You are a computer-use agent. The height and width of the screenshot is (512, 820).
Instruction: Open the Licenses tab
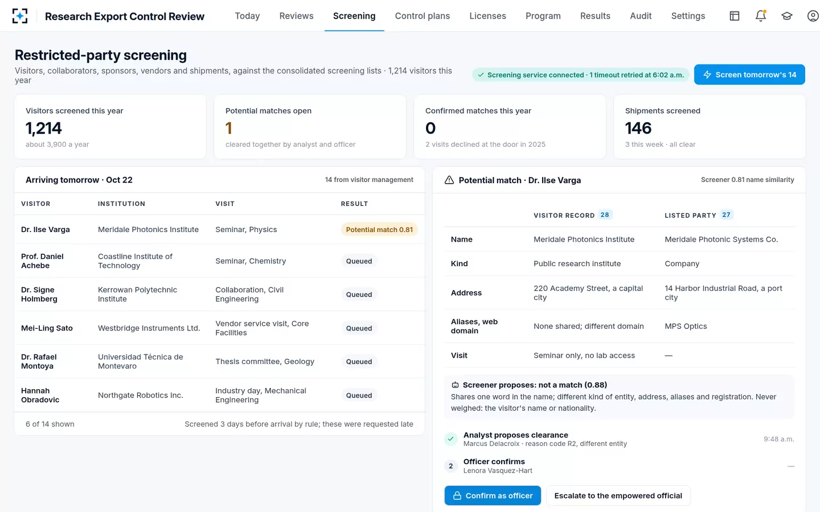pyautogui.click(x=487, y=16)
